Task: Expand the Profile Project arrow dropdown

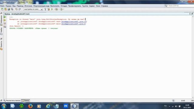Action: (64, 9)
